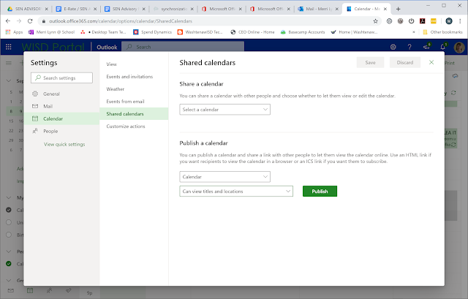Expand the 'Select a calendar' dropdown
The height and width of the screenshot is (299, 468).
click(x=224, y=109)
